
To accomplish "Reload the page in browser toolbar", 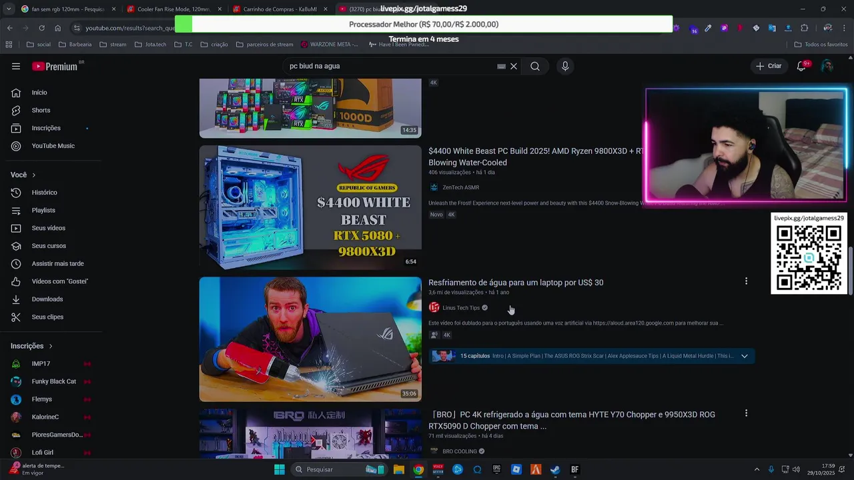I will pyautogui.click(x=41, y=28).
